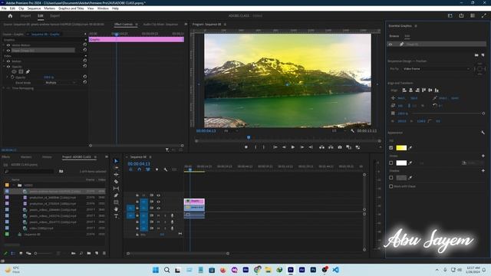491x276 pixels.
Task: Reset the Blend Mode parameter
Action: point(85,82)
